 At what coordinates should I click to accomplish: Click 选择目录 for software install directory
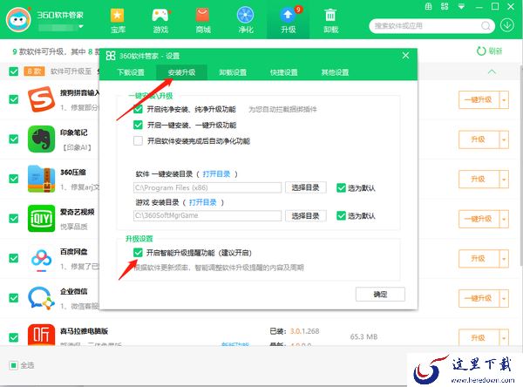[x=306, y=187]
